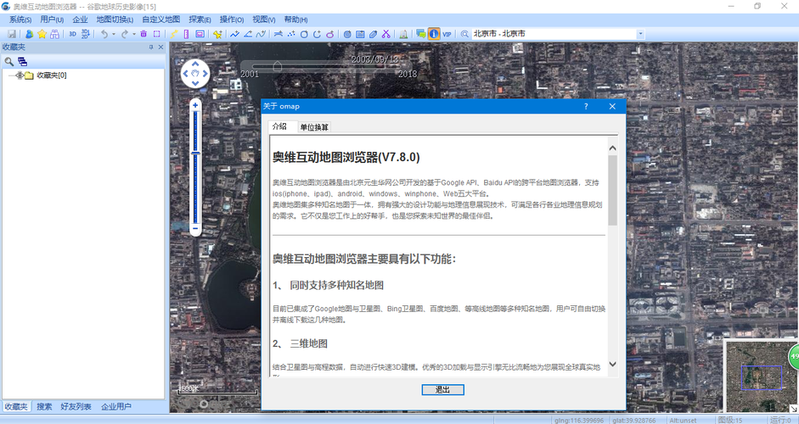Click zoom out minus on map slider
Image resolution: width=799 pixels, height=424 pixels.
195,229
